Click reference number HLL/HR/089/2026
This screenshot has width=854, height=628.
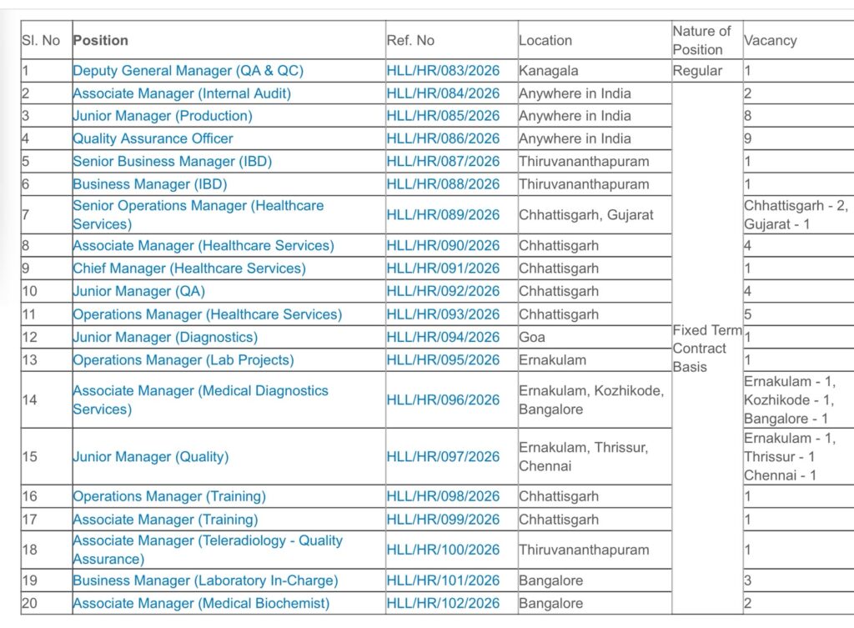point(443,214)
